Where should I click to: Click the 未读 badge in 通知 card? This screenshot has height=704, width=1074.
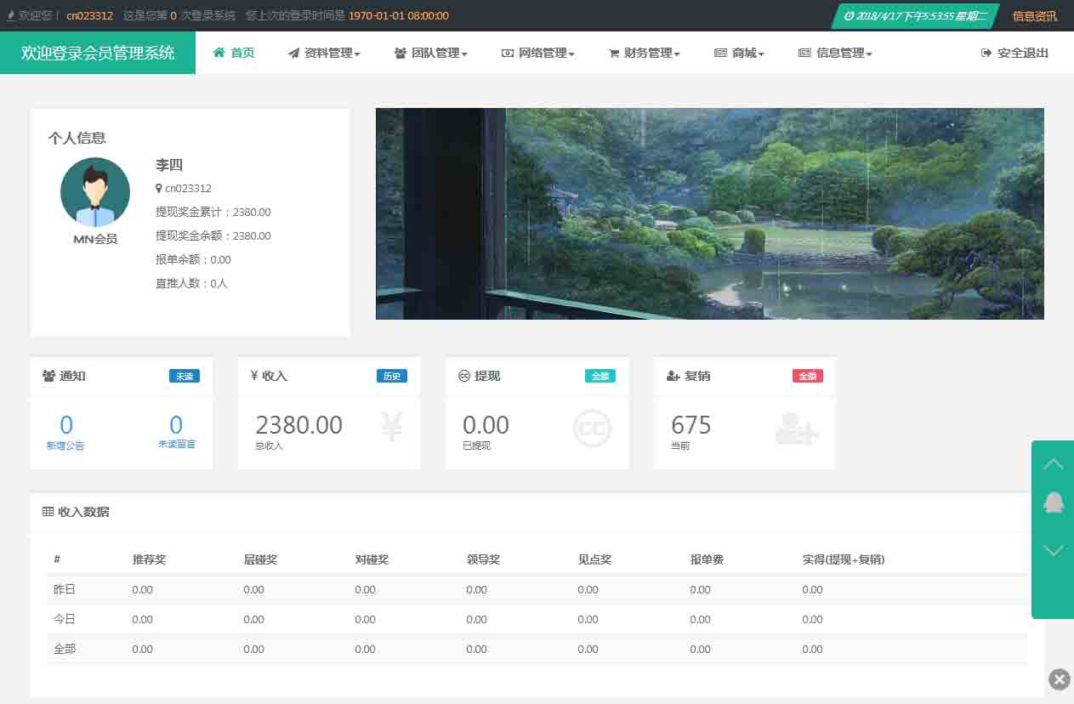click(184, 376)
